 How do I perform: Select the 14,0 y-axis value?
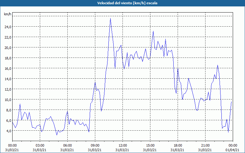pos(8,79)
